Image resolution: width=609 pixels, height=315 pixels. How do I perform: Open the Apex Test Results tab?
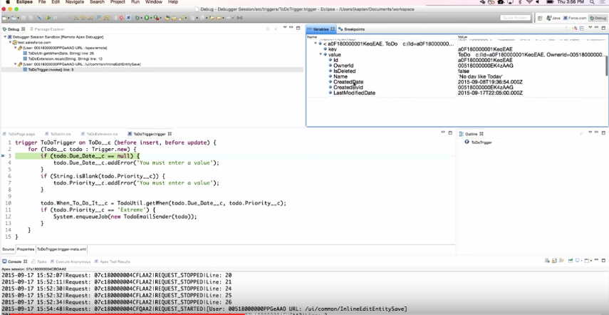coord(115,262)
